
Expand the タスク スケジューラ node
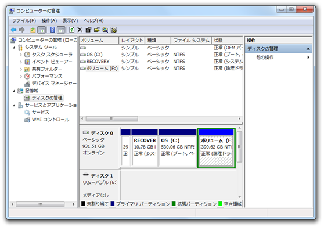pyautogui.click(x=21, y=55)
